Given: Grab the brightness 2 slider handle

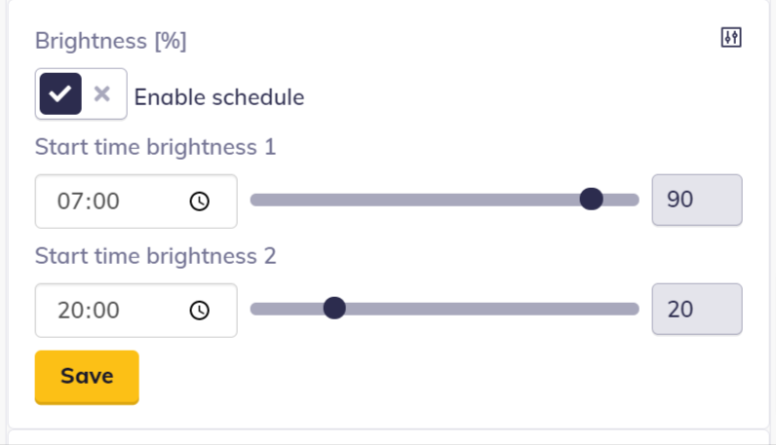Looking at the screenshot, I should point(334,309).
